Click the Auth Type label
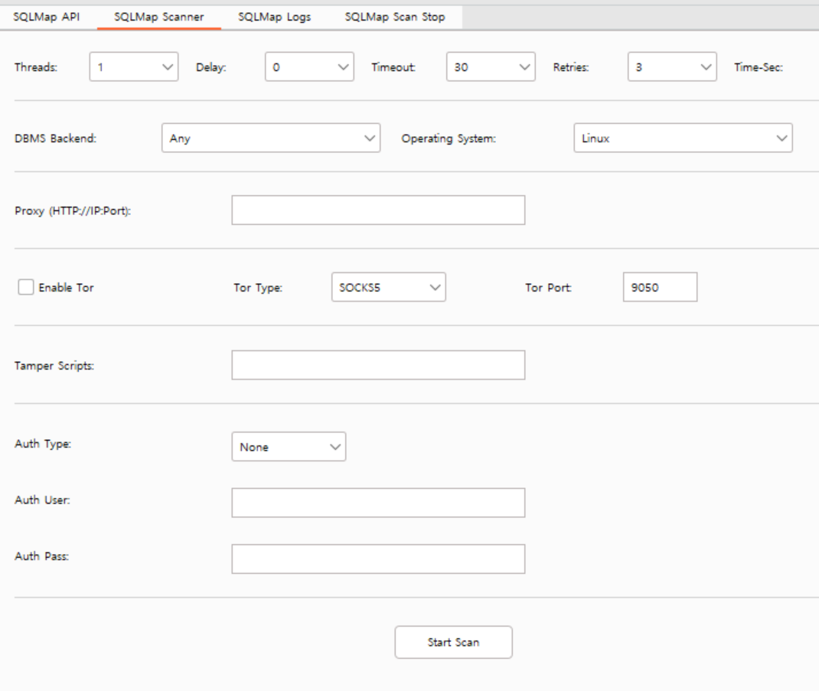 [x=43, y=444]
